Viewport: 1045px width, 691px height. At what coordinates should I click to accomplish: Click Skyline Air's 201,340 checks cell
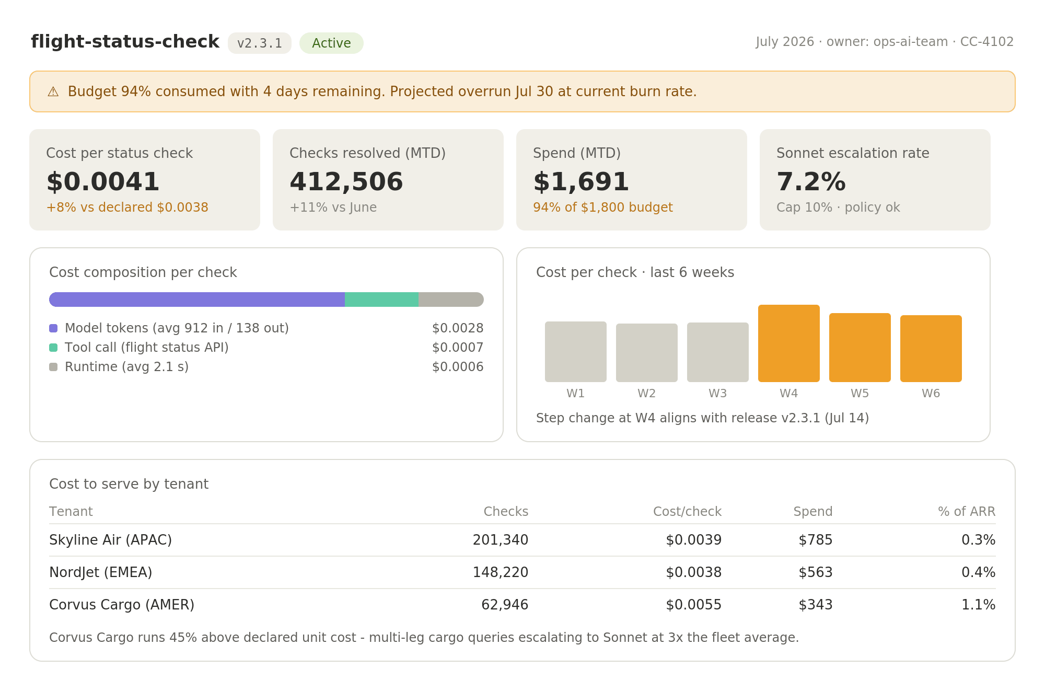pyautogui.click(x=501, y=540)
